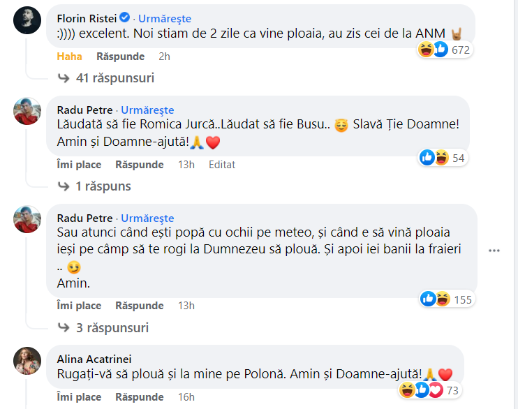The height and width of the screenshot is (409, 518).
Task: Open the 54 reactions icon list
Action: pyautogui.click(x=443, y=158)
